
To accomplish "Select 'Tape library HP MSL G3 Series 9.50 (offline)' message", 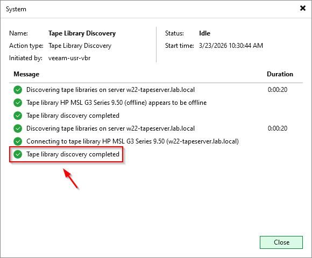I will coord(116,103).
